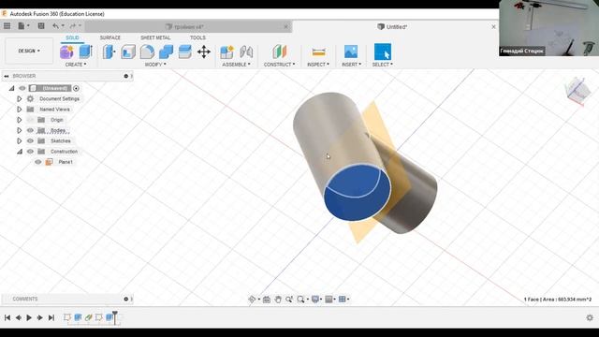Click the Measure inspect icon

click(x=318, y=51)
